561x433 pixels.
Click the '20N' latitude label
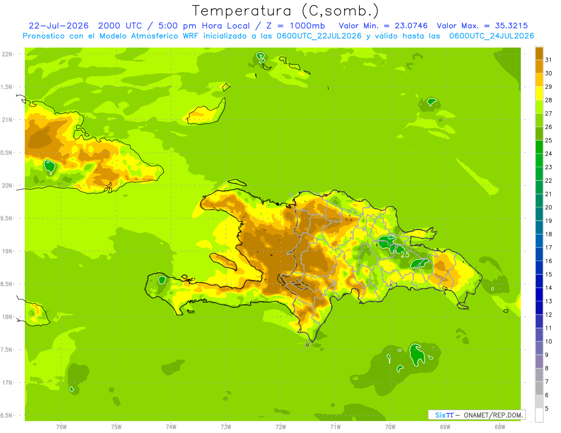(x=7, y=185)
